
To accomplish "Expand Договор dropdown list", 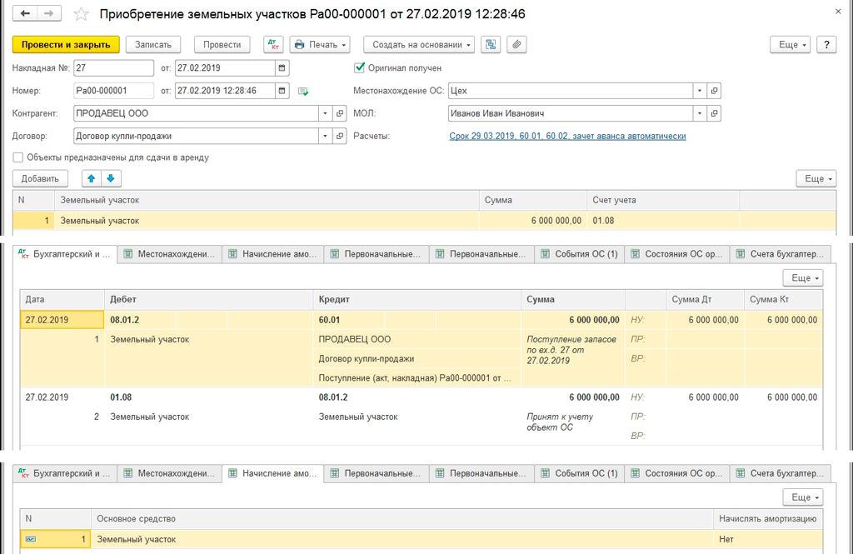I will pos(325,136).
